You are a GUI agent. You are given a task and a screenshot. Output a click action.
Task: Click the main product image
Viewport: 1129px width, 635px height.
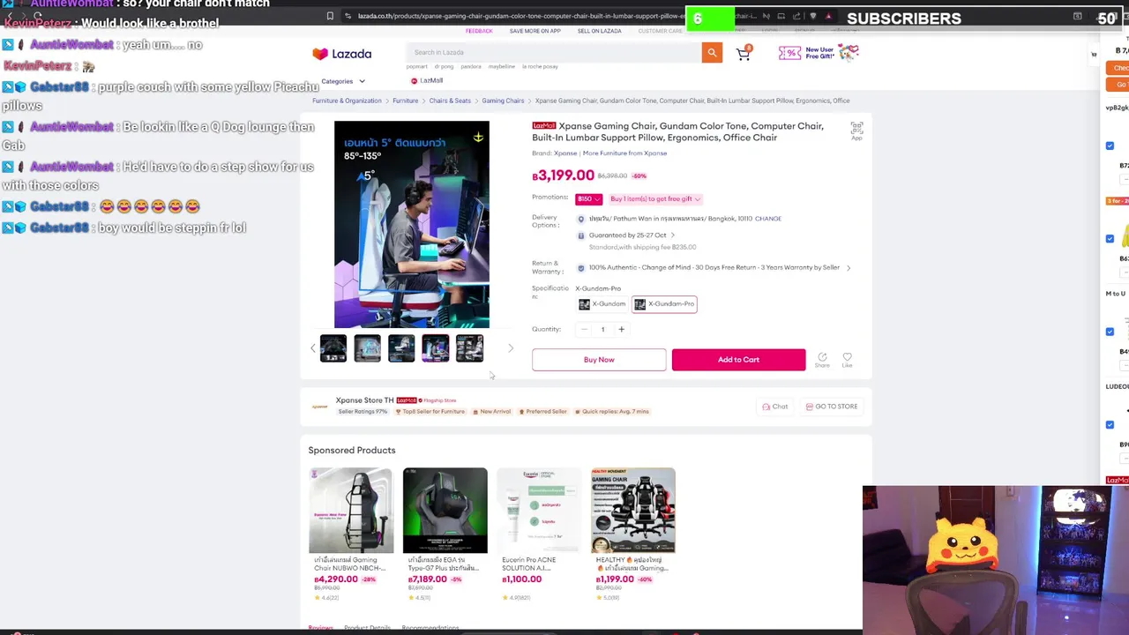pyautogui.click(x=412, y=224)
